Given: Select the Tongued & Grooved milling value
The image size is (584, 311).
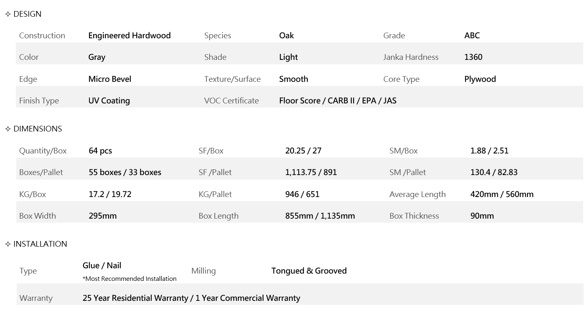Looking at the screenshot, I should click(309, 271).
